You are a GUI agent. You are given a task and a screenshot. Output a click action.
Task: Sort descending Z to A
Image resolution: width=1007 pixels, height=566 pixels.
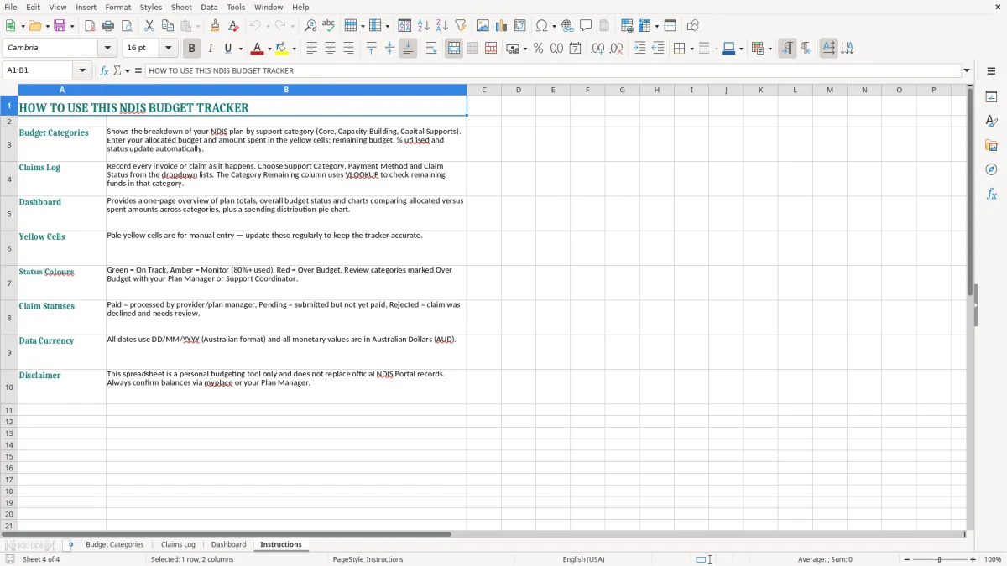tap(442, 26)
